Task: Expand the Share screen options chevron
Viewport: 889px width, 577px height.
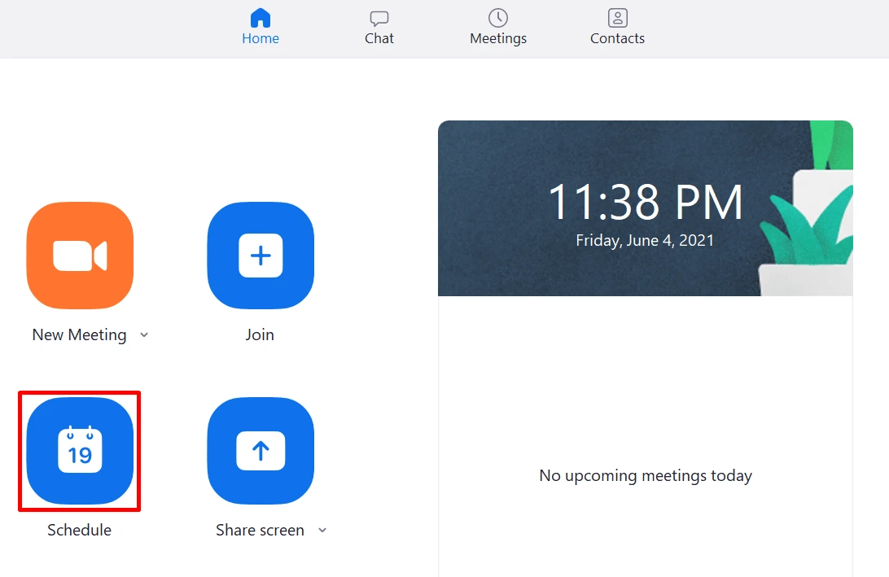Action: [322, 530]
